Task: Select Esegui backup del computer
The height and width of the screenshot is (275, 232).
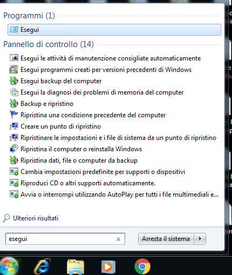Action: 61,81
